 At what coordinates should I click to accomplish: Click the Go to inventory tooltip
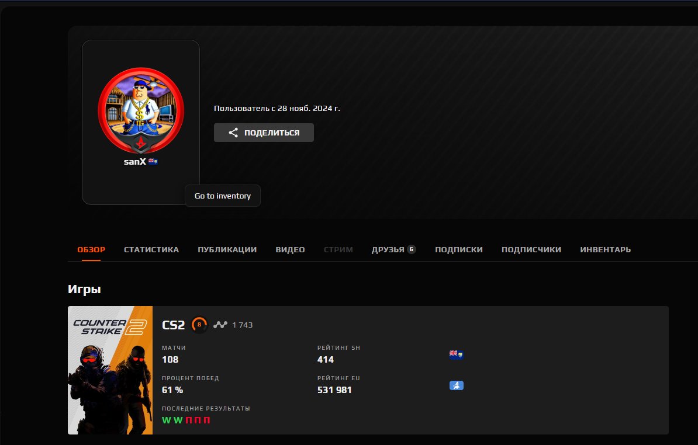point(223,196)
